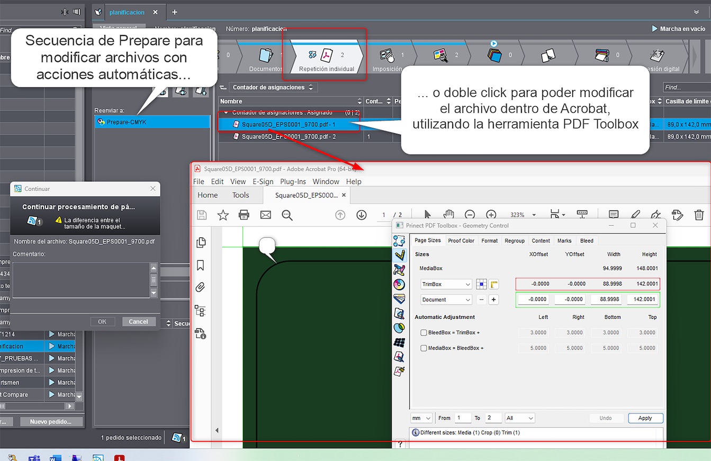This screenshot has height=461, width=711.
Task: Click the Documentos workflow step
Action: [266, 58]
